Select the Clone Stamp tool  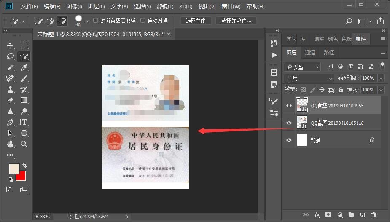click(10, 89)
